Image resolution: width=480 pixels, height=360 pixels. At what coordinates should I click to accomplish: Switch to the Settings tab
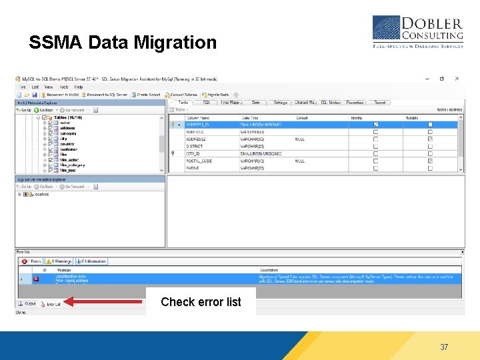click(x=280, y=103)
